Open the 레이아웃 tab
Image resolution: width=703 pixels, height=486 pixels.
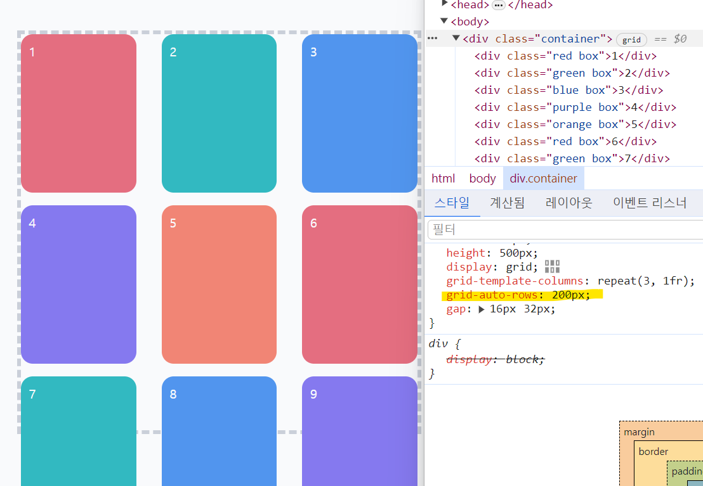point(568,203)
